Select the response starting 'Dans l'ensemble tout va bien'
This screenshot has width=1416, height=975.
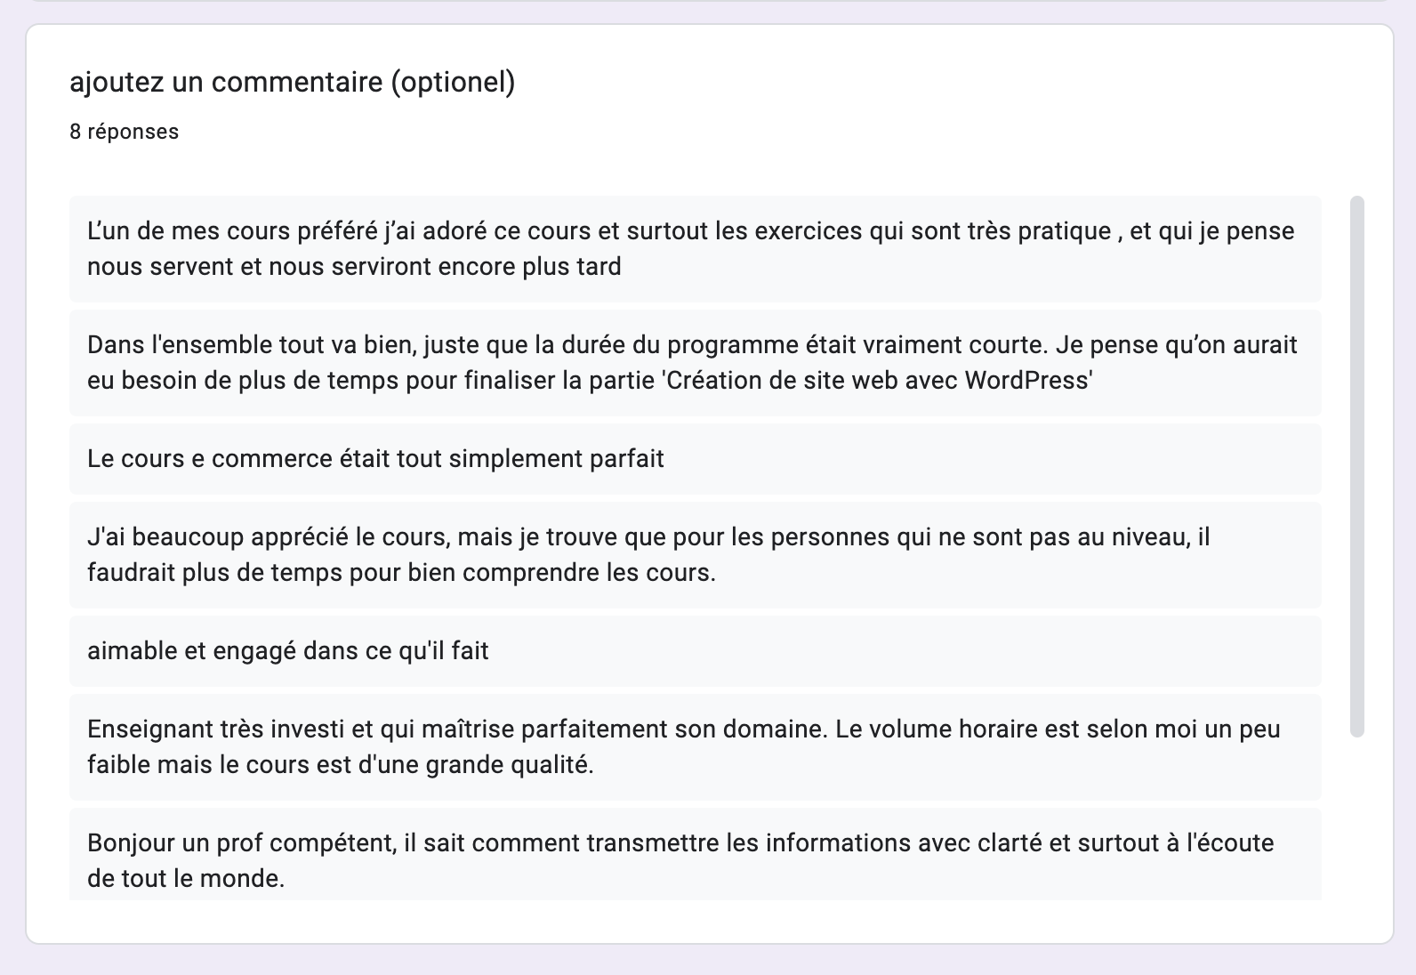[696, 363]
